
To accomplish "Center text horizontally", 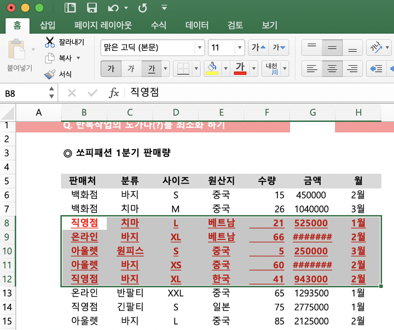I will (332, 68).
